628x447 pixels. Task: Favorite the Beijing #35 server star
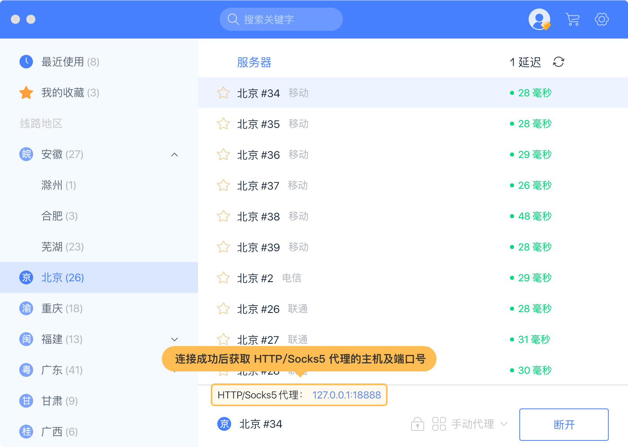(223, 124)
